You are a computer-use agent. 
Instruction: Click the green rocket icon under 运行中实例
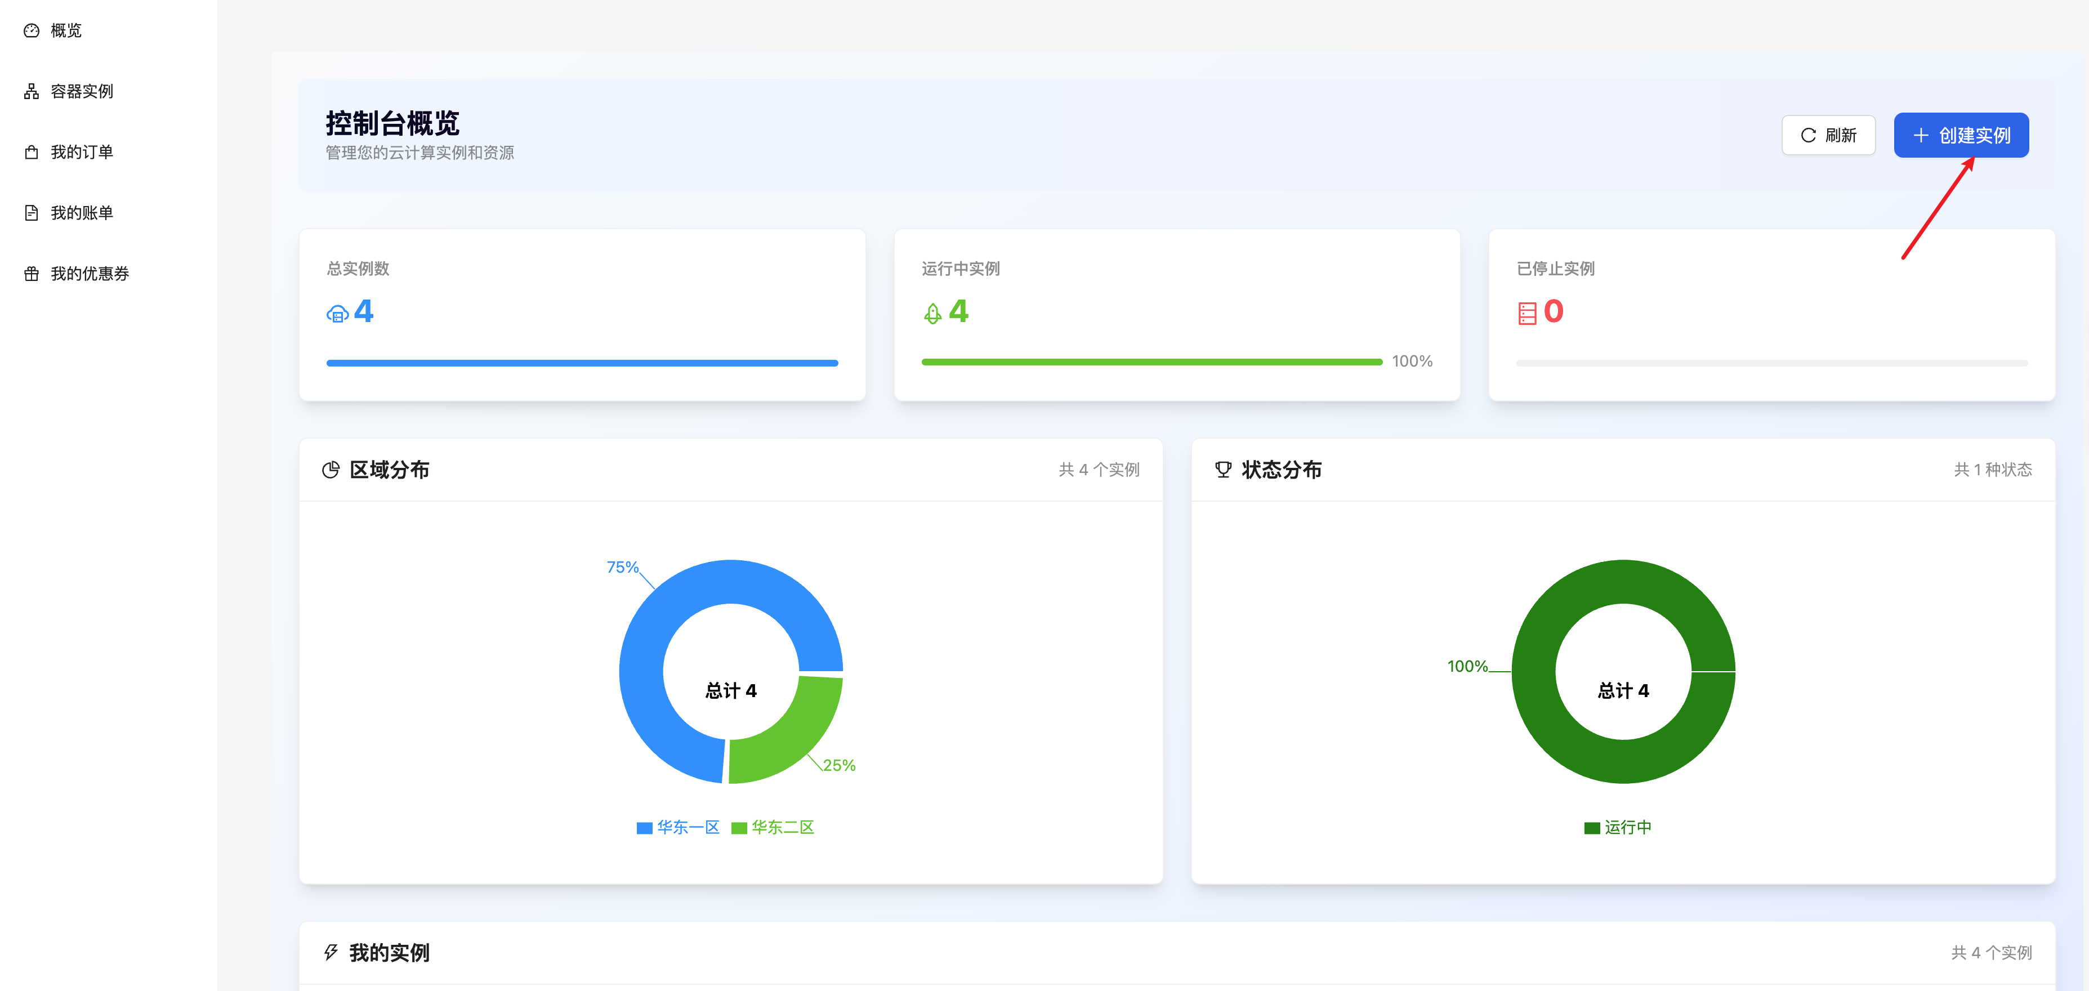click(x=932, y=313)
